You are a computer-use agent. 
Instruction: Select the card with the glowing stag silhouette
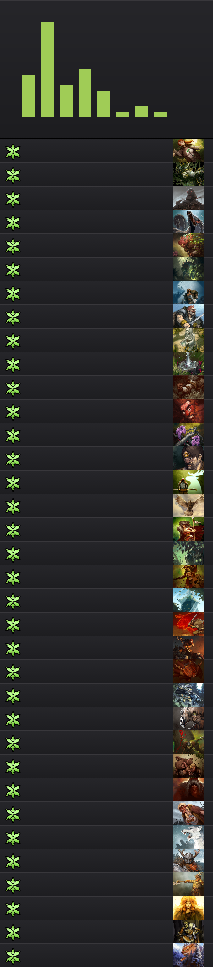(x=188, y=482)
